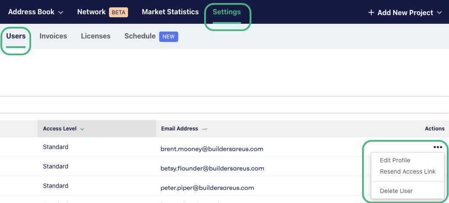Open the three-dot actions menu for brent.mooney
449x203 pixels.
coord(438,147)
